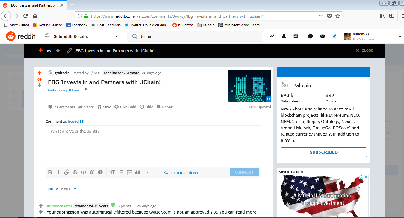Click the greyed-out Comment submit button
Screen dimensions: 404x218
244,172
